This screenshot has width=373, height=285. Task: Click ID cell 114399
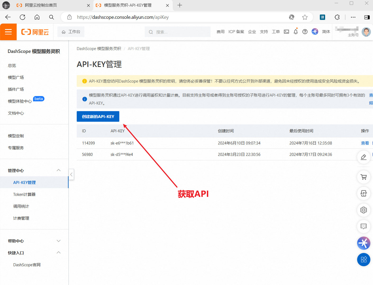pos(88,143)
